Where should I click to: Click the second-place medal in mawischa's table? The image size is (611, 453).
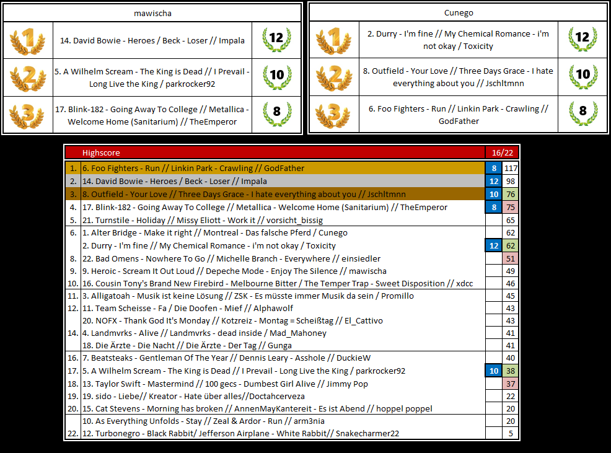(x=28, y=77)
